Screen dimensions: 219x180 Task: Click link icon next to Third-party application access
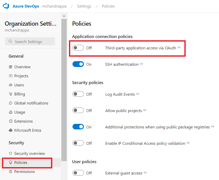click(x=179, y=48)
